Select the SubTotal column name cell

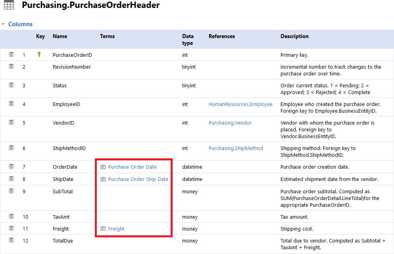click(x=63, y=192)
